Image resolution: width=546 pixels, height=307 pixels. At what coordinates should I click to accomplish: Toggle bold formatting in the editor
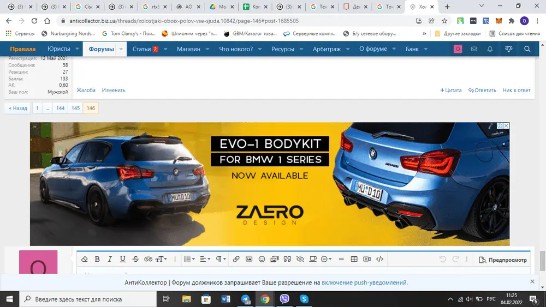[x=97, y=260]
